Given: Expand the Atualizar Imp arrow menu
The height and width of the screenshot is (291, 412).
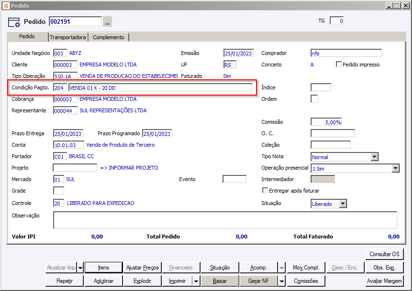Looking at the screenshot, I should pos(80,268).
